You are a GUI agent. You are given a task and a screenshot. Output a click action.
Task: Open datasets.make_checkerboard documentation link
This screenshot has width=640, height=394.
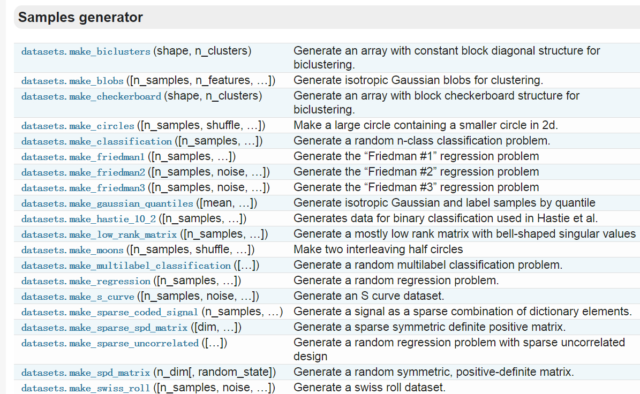point(91,97)
